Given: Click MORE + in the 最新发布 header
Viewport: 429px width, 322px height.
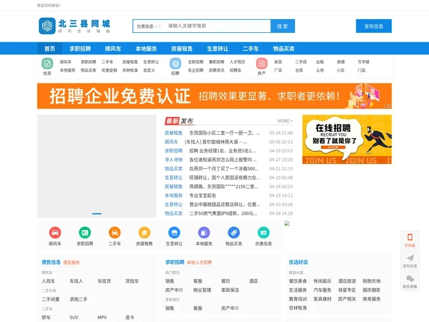Looking at the screenshot, I should (x=285, y=121).
